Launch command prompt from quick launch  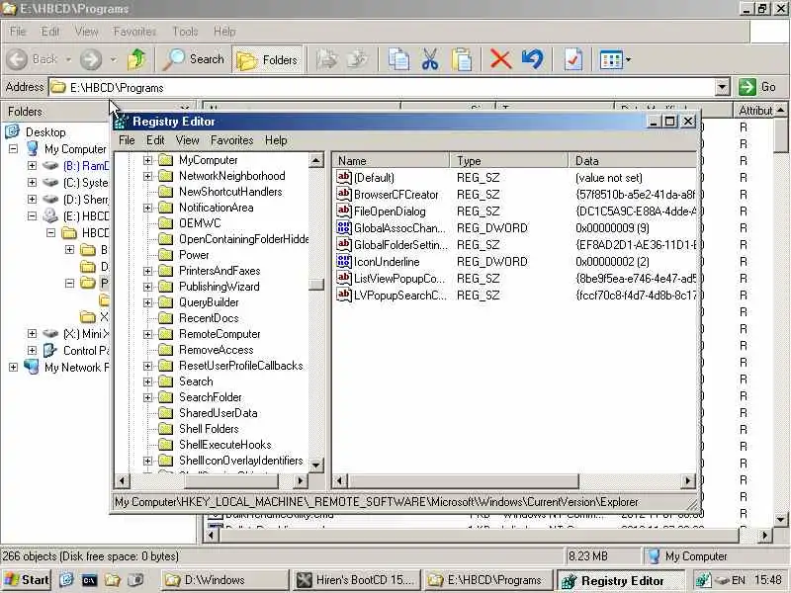[x=89, y=580]
